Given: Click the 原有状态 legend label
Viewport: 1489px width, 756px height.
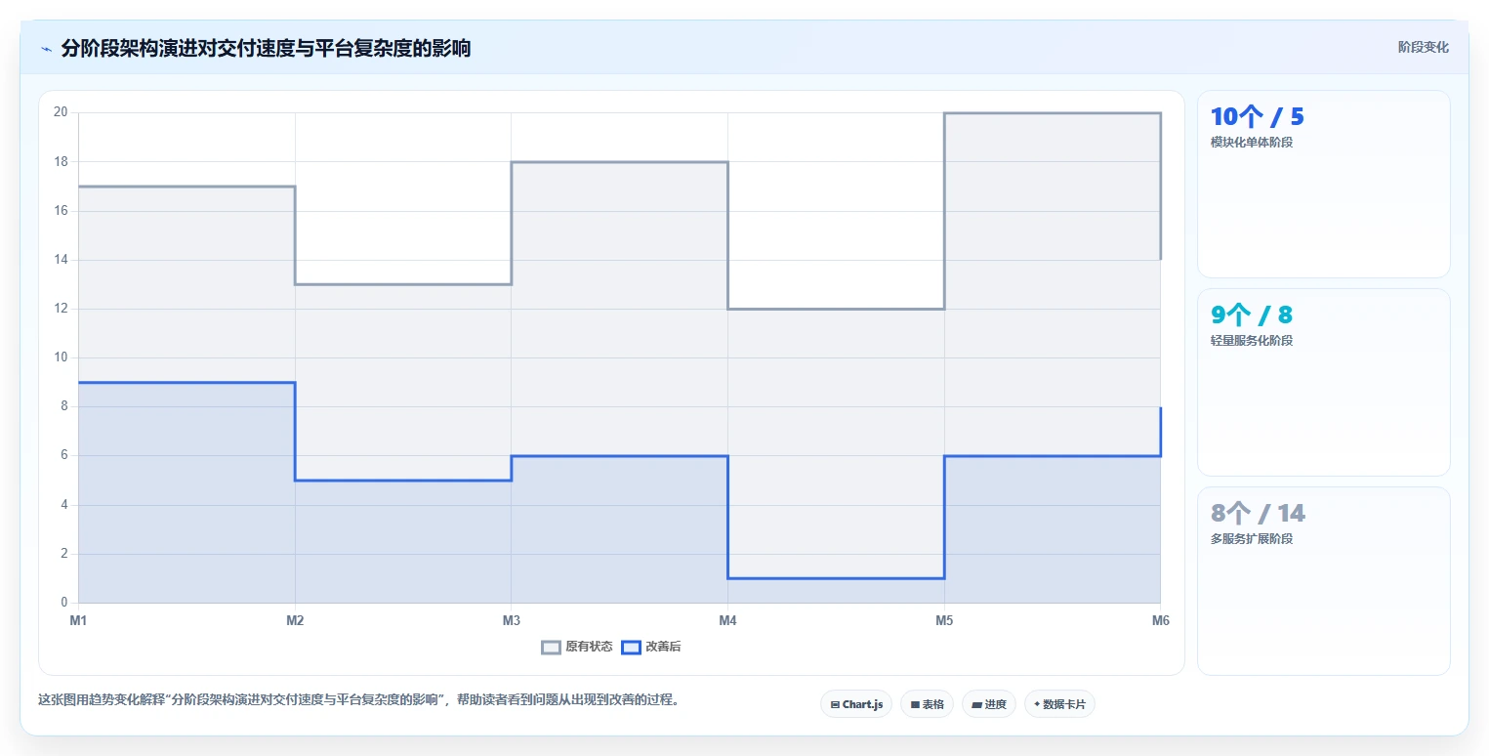Looking at the screenshot, I should (x=589, y=647).
